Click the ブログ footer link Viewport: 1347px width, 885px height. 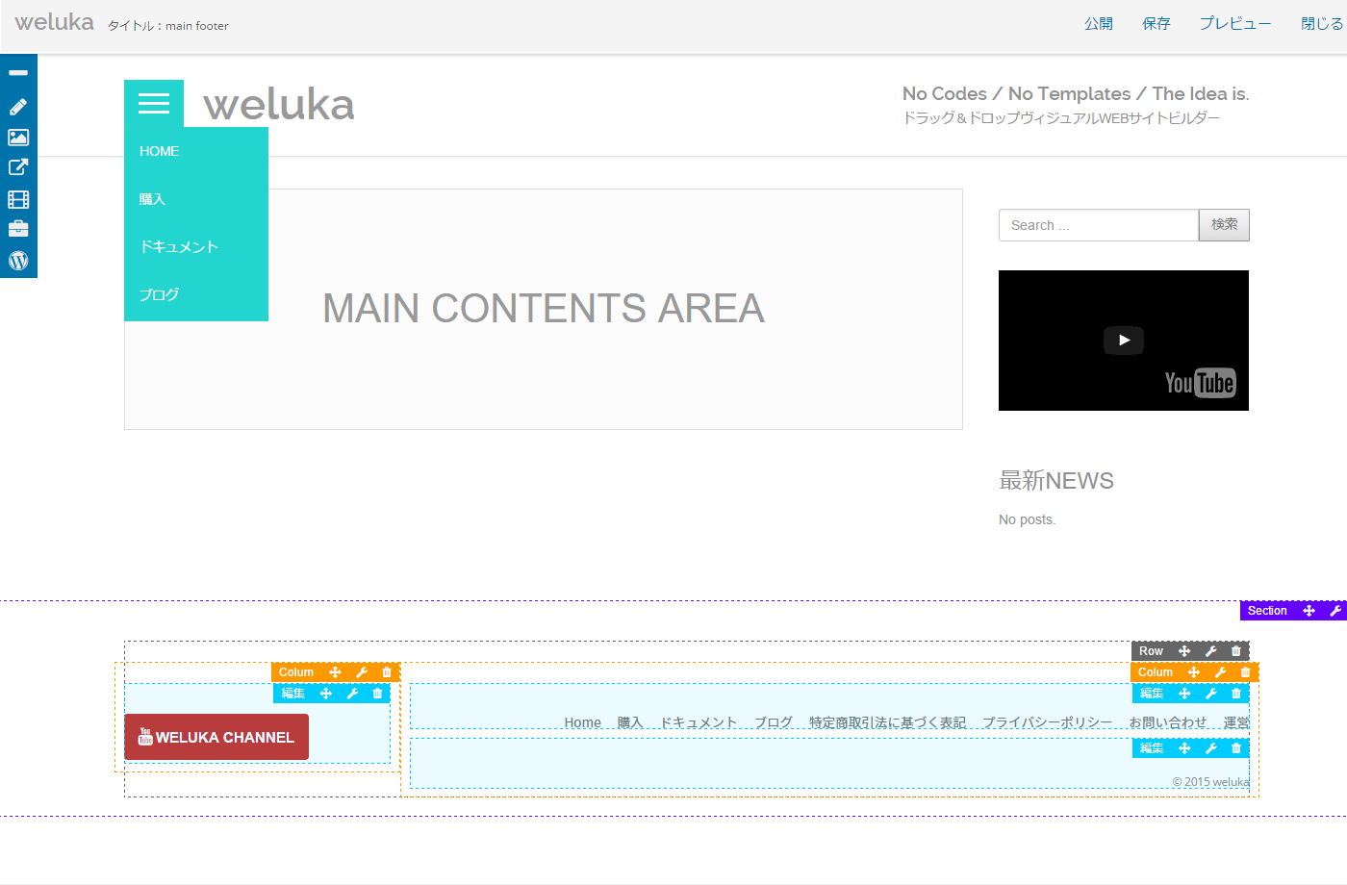click(774, 722)
